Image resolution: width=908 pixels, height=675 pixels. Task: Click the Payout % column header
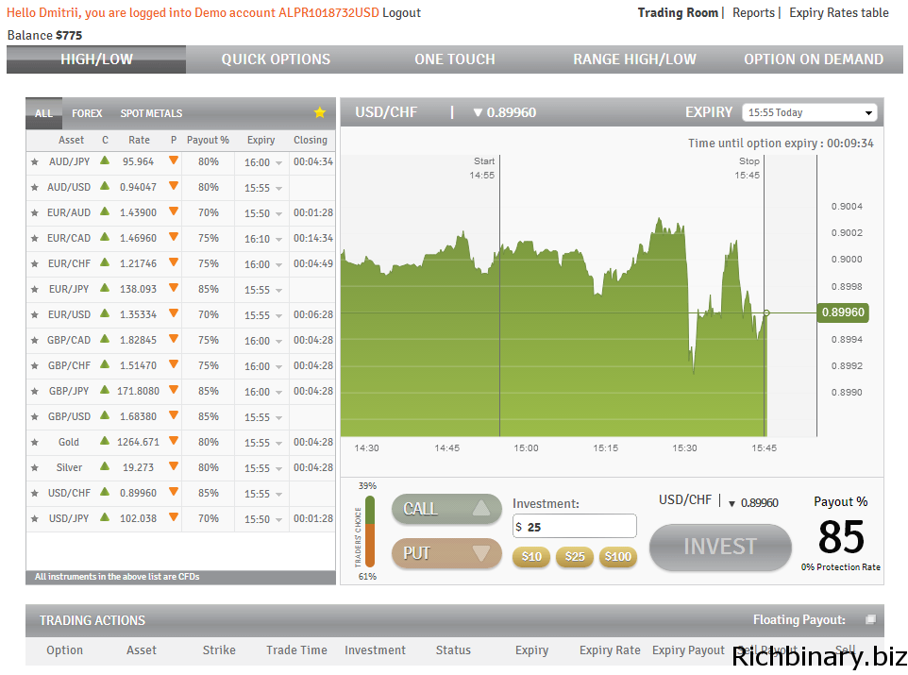(208, 141)
